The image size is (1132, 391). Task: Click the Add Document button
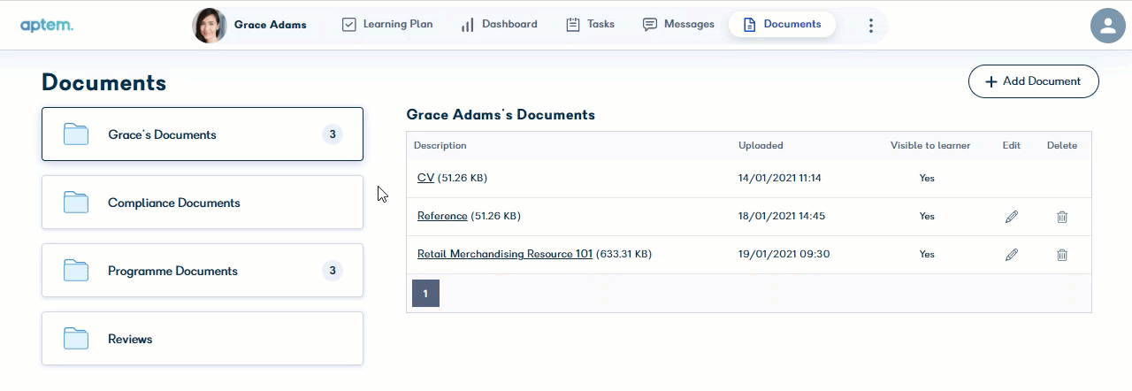coord(1034,81)
